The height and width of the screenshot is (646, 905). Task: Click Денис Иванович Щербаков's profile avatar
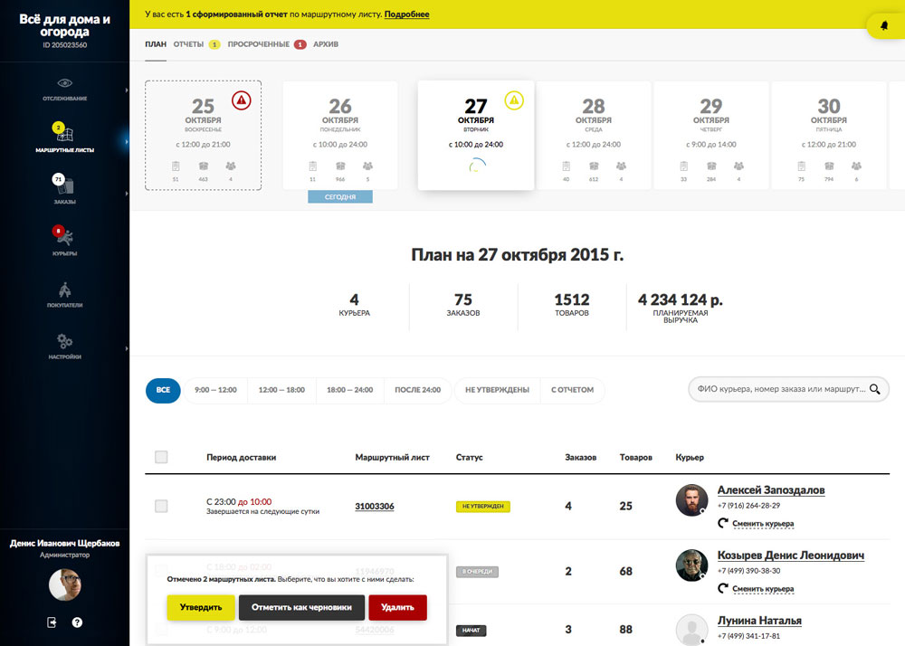click(x=64, y=584)
